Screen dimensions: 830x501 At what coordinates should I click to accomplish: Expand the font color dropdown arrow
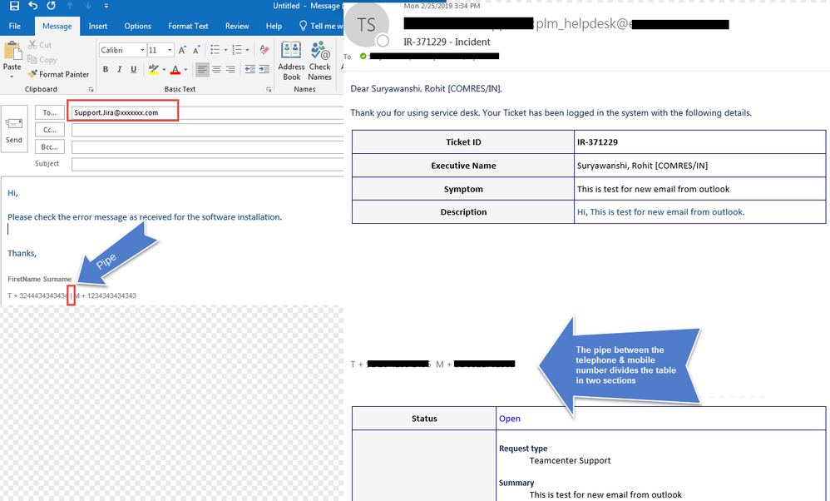point(185,69)
